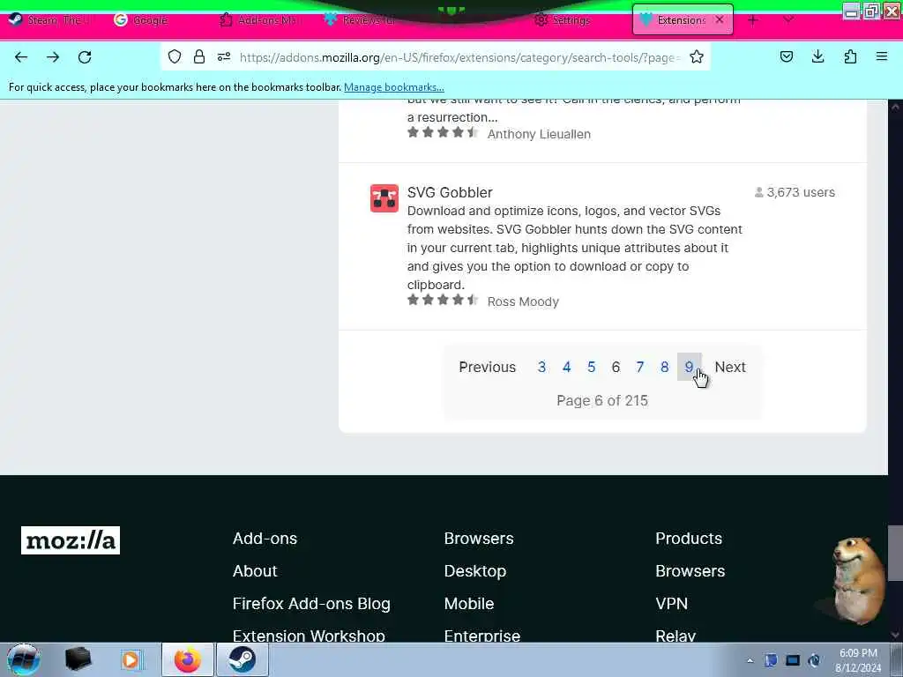Screen dimensions: 903x677
Task: Click author name Anthony Lieuallen
Action: (x=539, y=134)
